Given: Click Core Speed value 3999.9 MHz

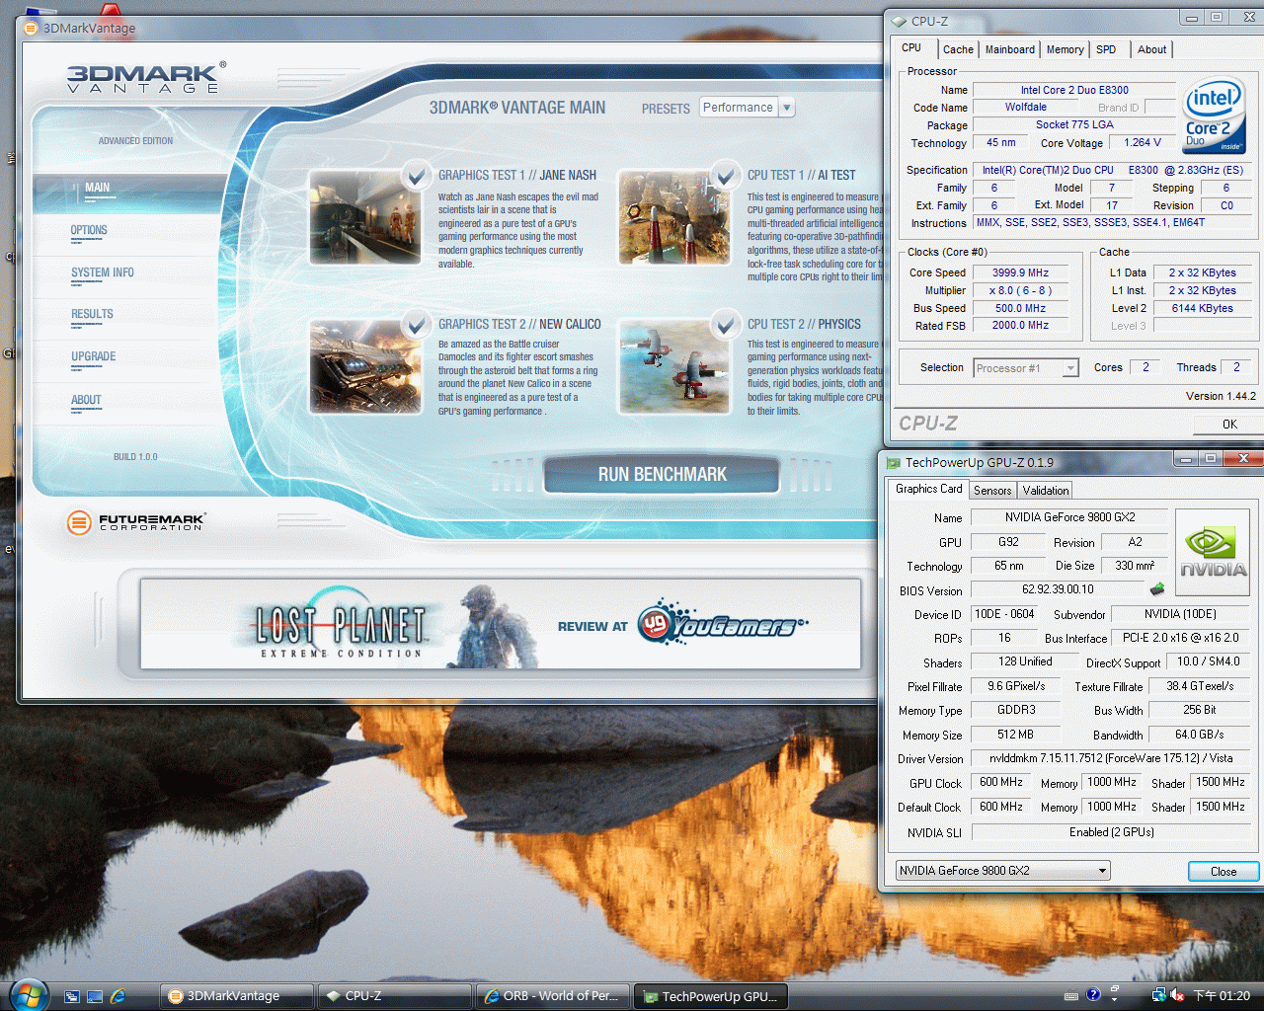Looking at the screenshot, I should coord(1020,272).
